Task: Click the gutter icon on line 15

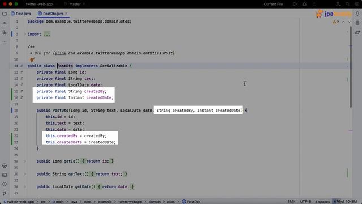Action: tap(21, 91)
